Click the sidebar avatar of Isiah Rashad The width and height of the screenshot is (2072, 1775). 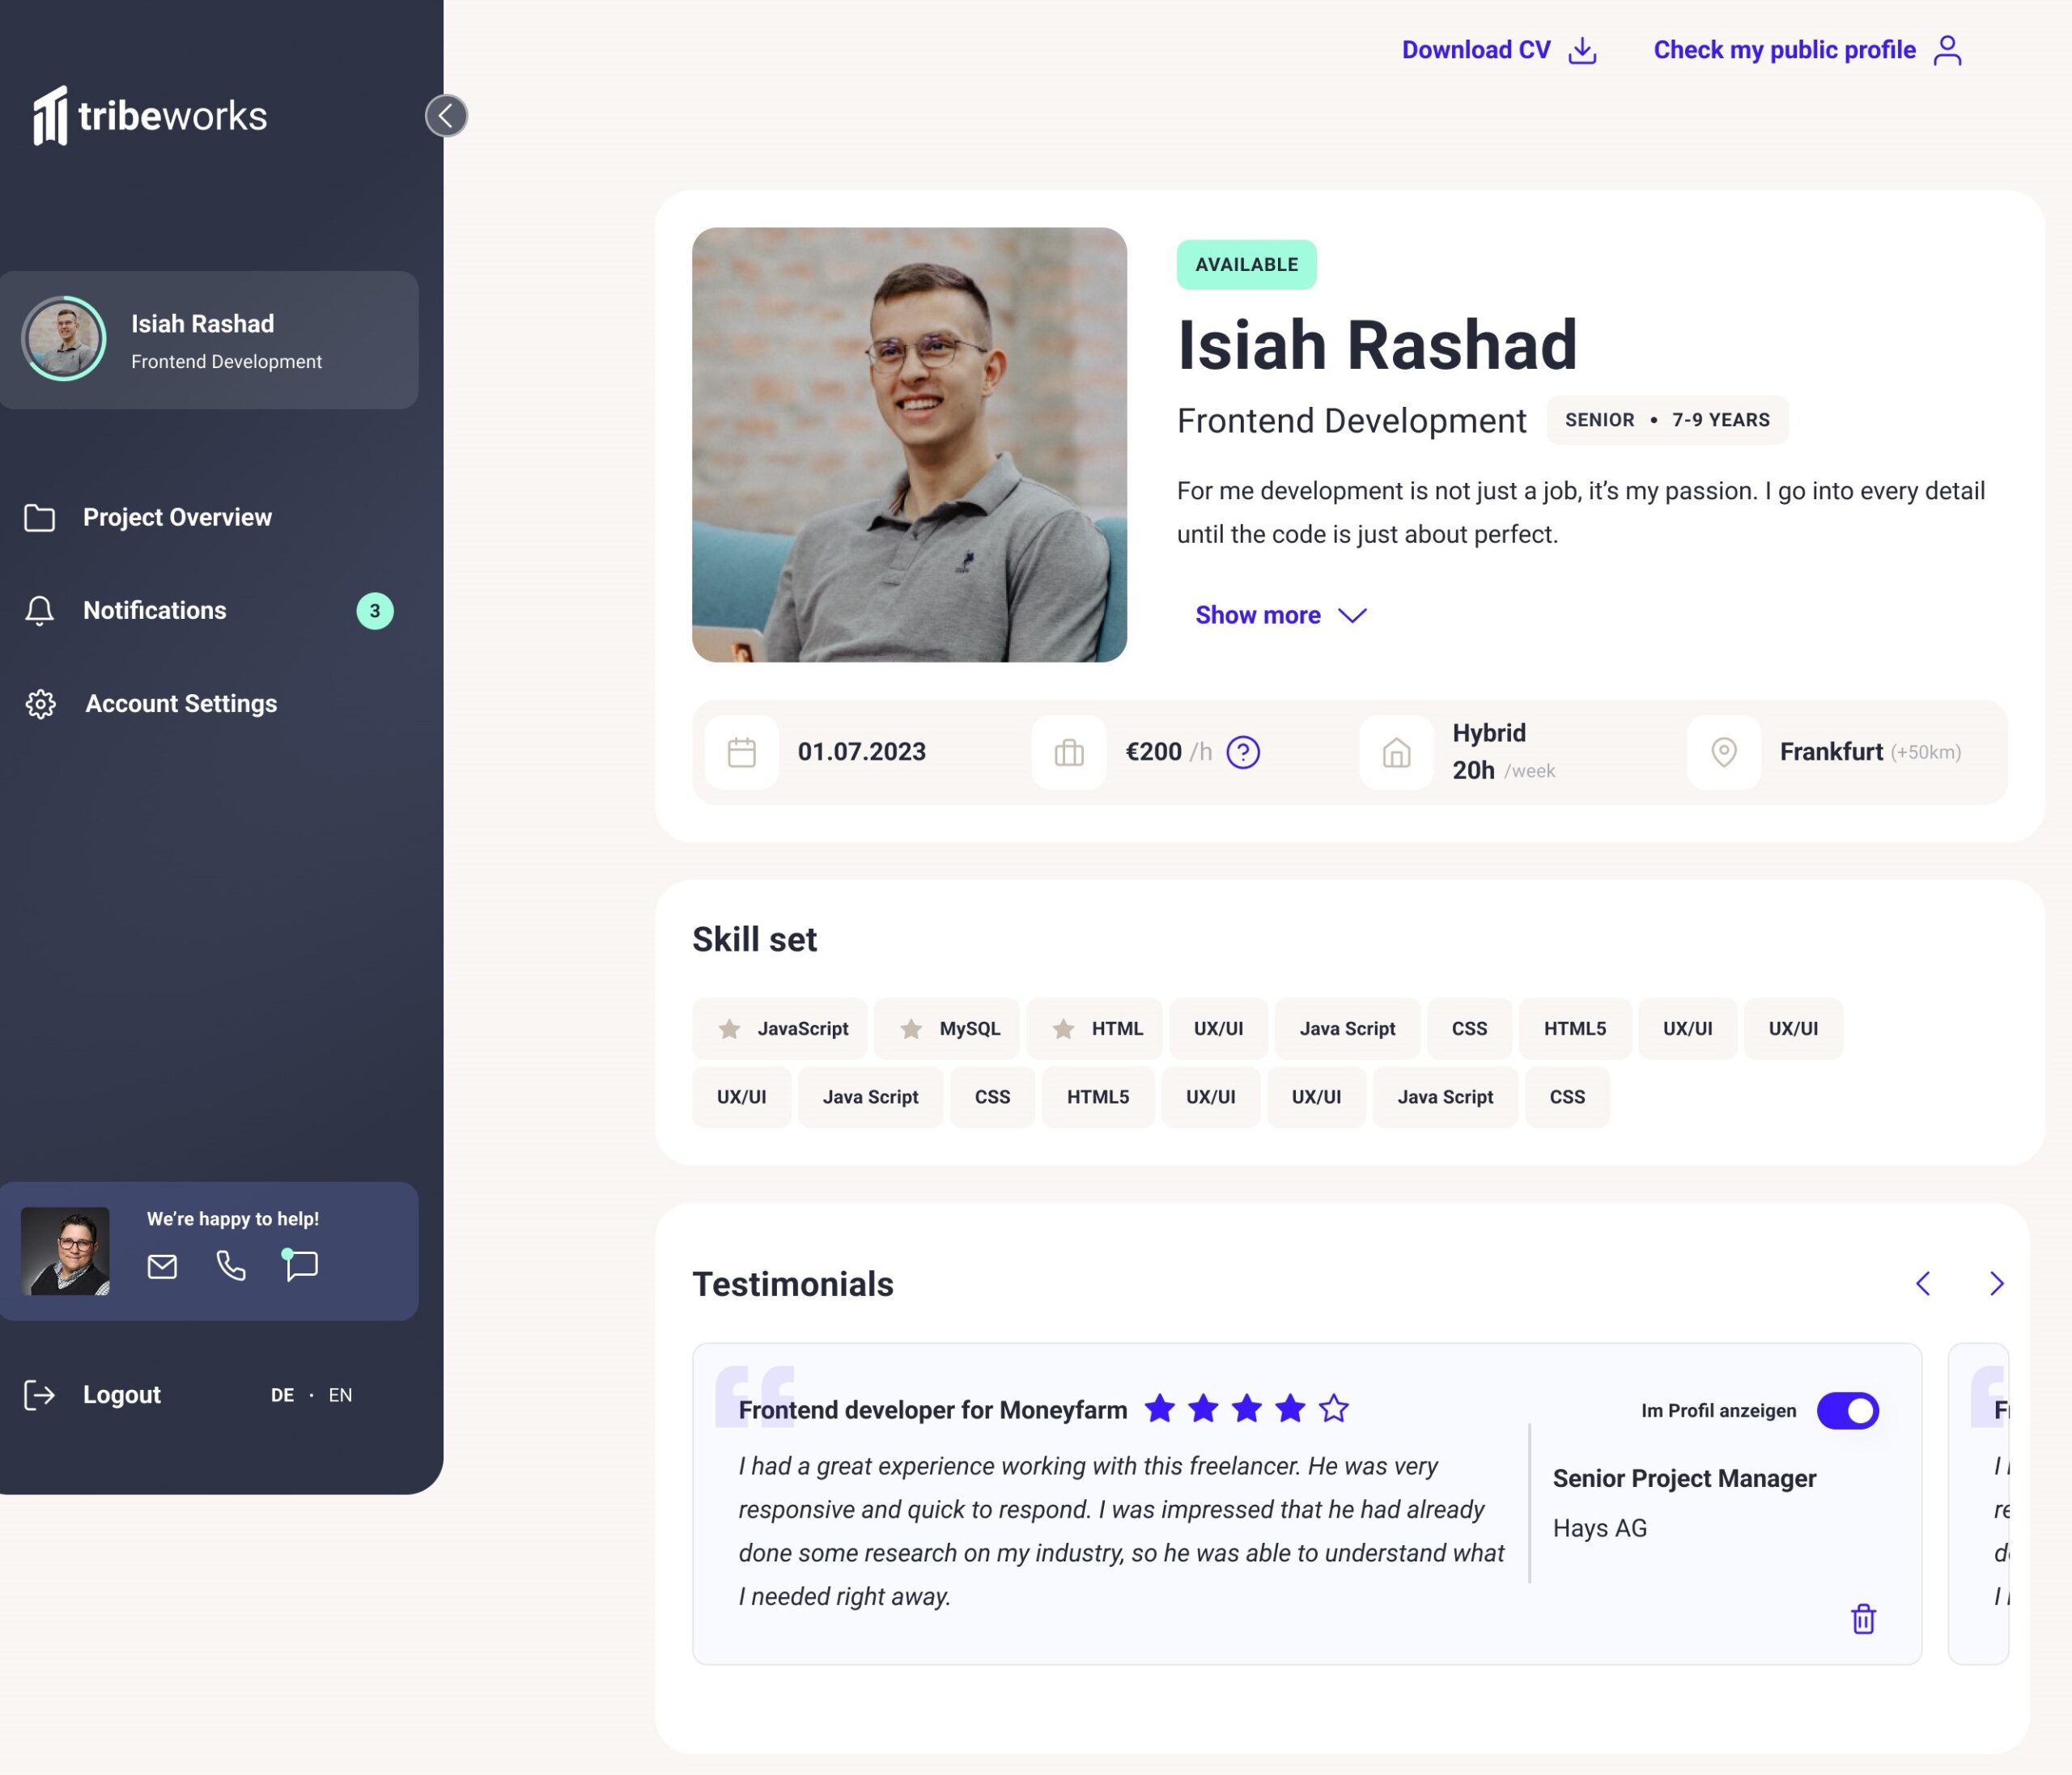pos(64,339)
